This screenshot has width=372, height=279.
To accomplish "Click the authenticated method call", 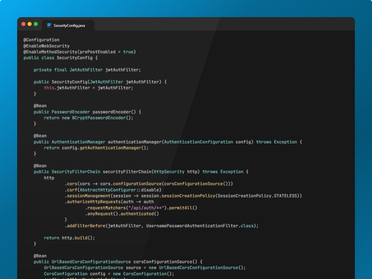I will point(137,214).
